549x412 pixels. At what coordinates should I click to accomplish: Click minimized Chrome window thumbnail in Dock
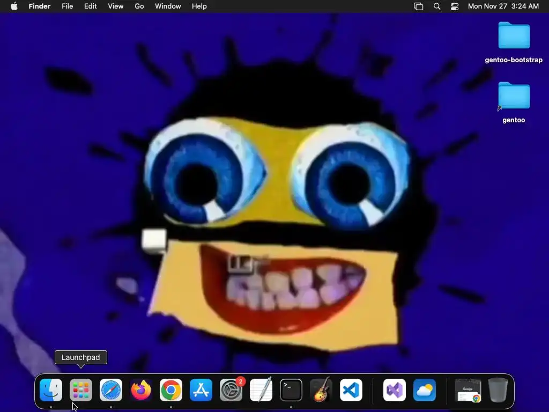pos(468,391)
